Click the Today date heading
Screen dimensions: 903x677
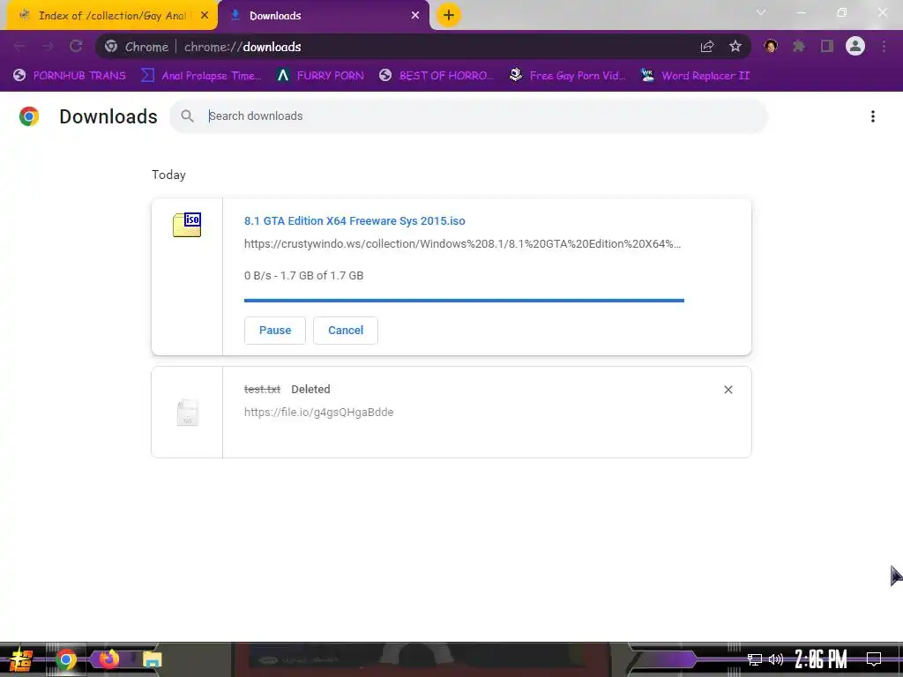(x=168, y=175)
